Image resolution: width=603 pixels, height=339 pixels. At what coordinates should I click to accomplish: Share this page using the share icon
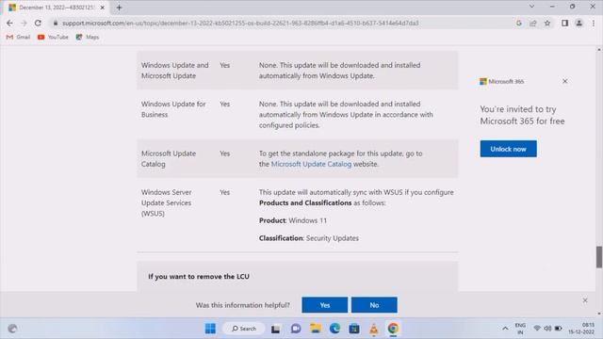pyautogui.click(x=533, y=23)
